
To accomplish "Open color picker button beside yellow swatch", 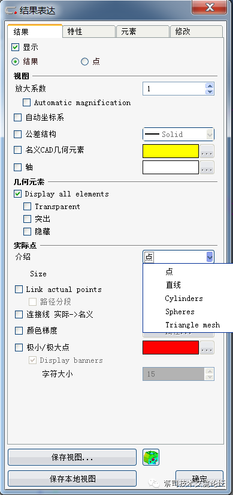I will [207, 151].
